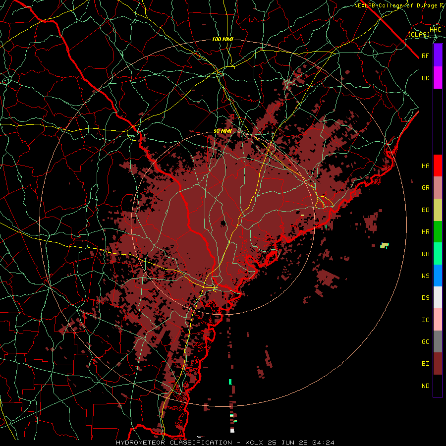Click the DS legend label
This screenshot has height=446, width=446.
(425, 298)
